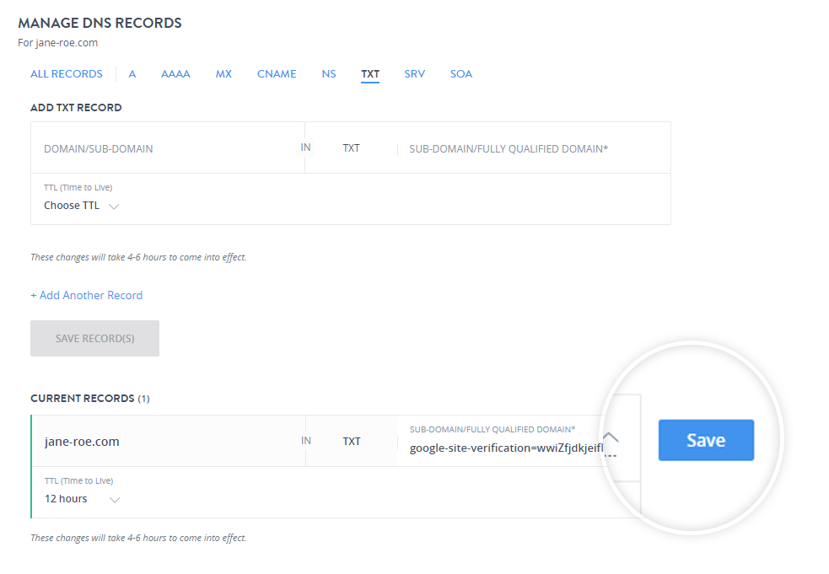The height and width of the screenshot is (574, 829).
Task: Click the blue Save button
Action: [x=706, y=440]
